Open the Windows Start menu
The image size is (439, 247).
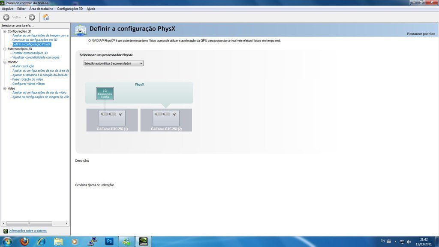click(7, 241)
